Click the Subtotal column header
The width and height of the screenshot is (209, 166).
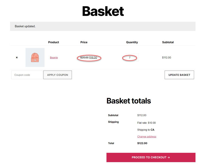click(x=168, y=42)
